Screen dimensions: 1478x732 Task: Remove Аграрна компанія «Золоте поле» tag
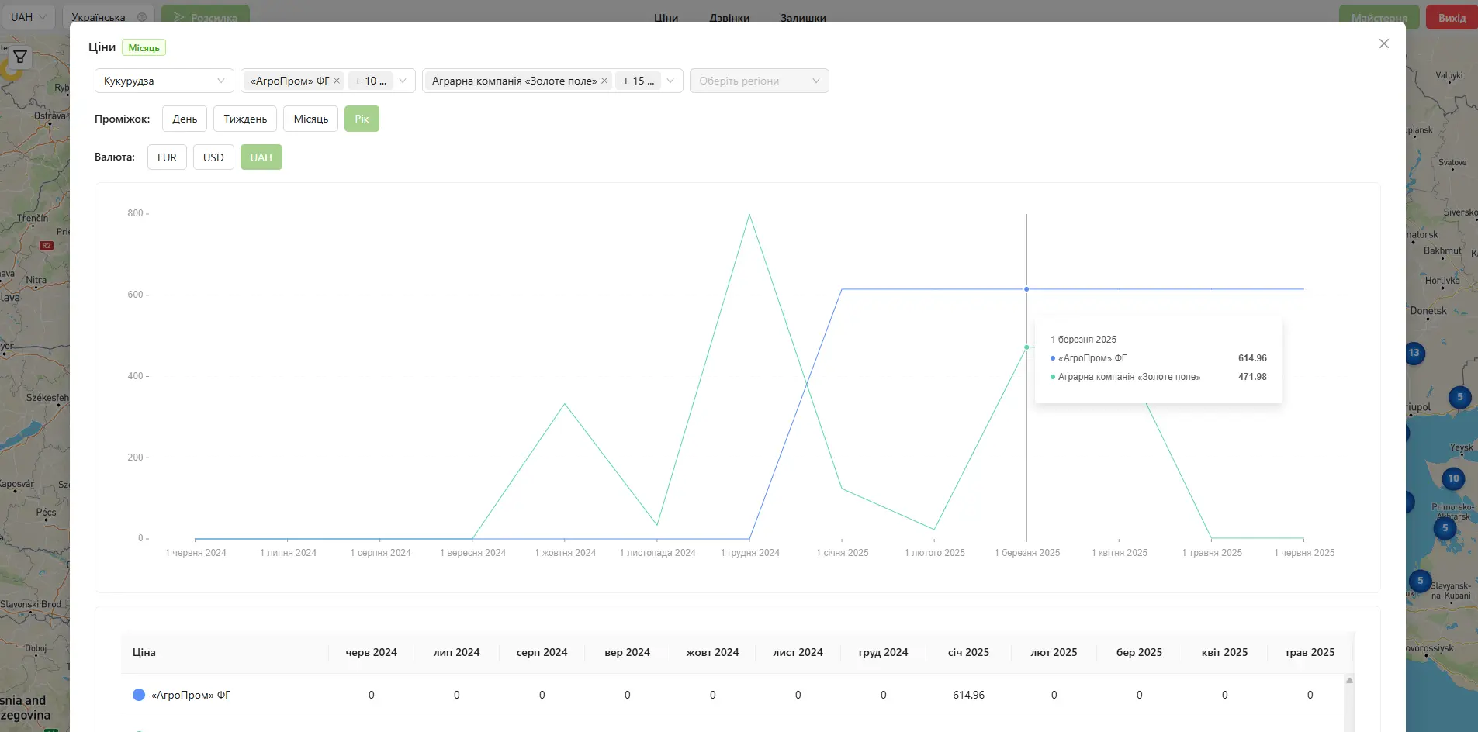tap(604, 81)
